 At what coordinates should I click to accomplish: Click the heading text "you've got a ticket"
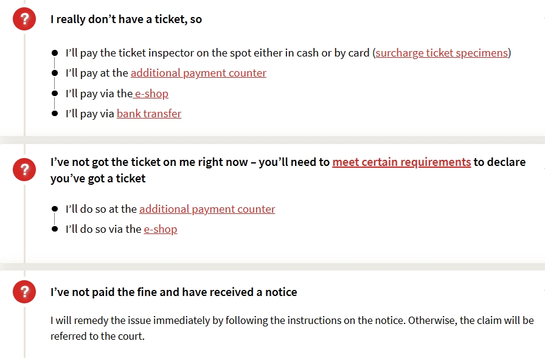pos(98,178)
